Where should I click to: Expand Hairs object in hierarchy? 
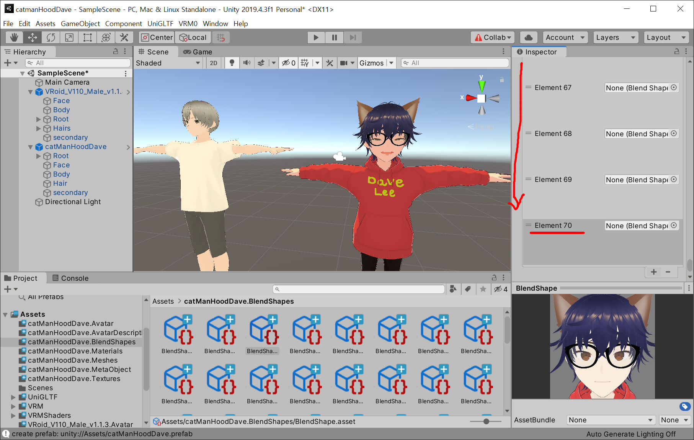coord(38,128)
